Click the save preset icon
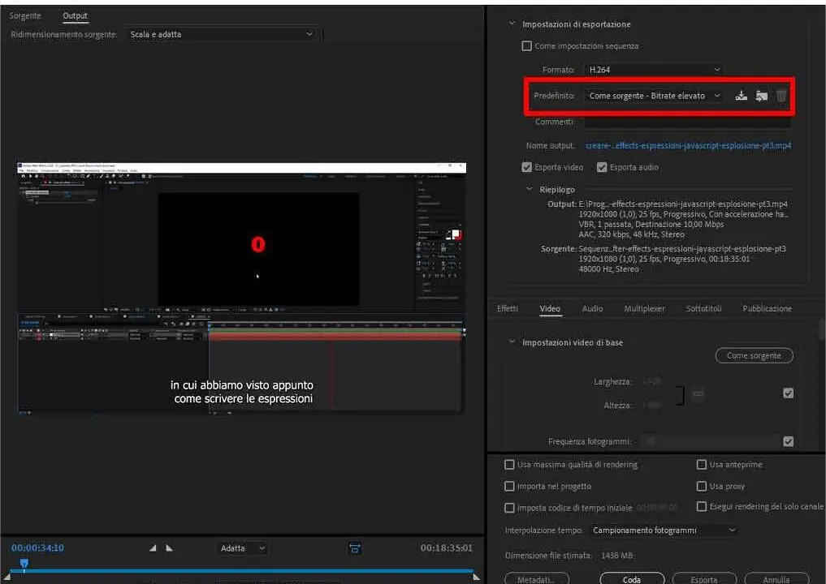The image size is (826, 584). pos(742,96)
